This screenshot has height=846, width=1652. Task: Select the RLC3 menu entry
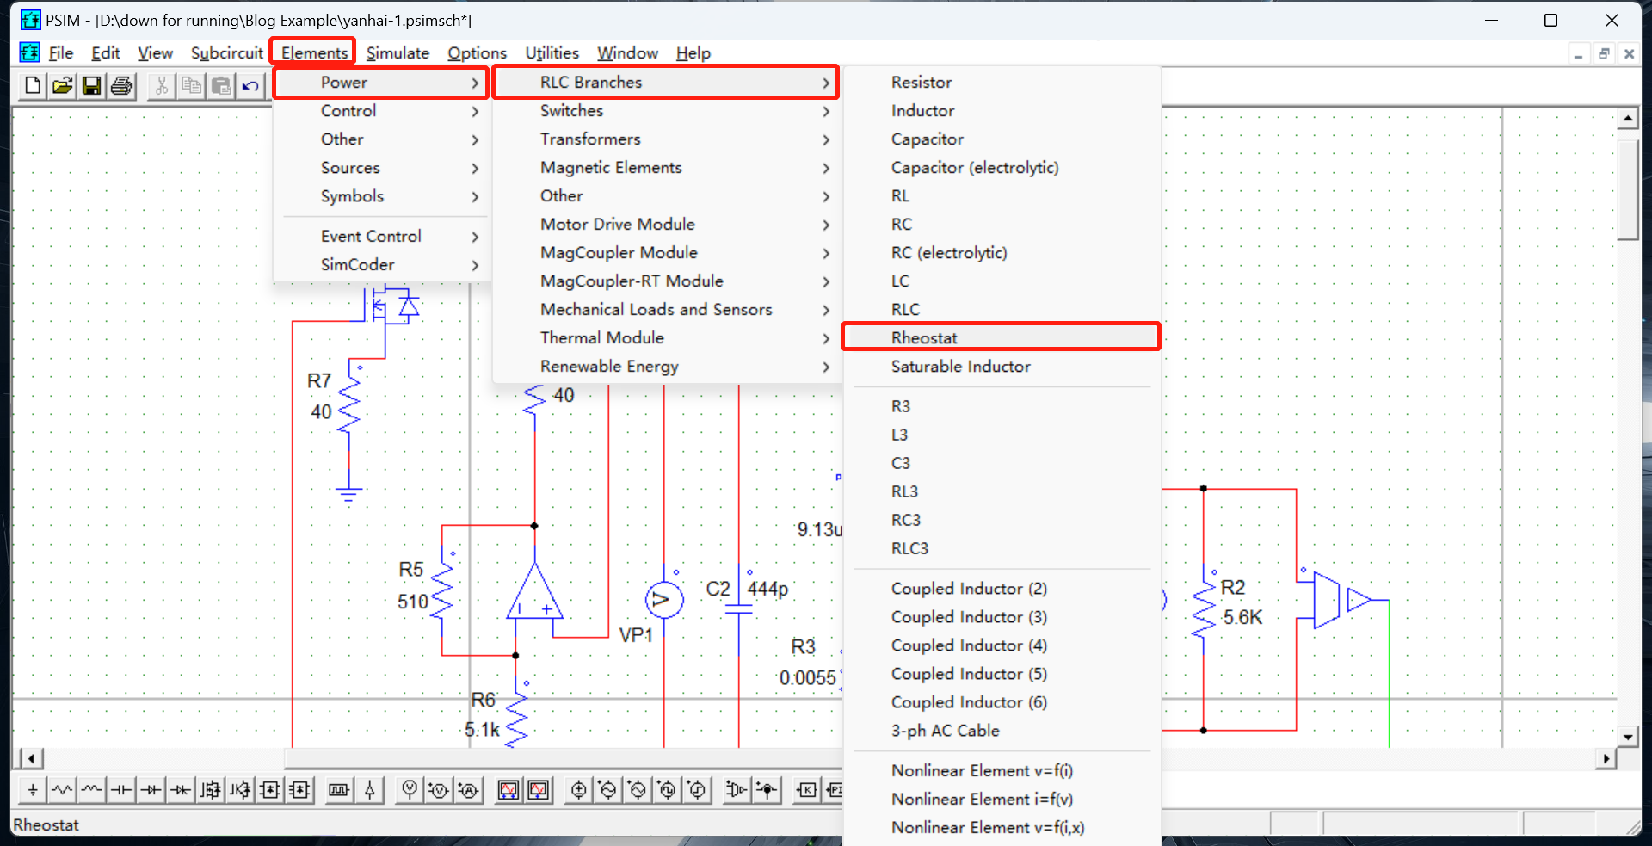[x=1002, y=549]
